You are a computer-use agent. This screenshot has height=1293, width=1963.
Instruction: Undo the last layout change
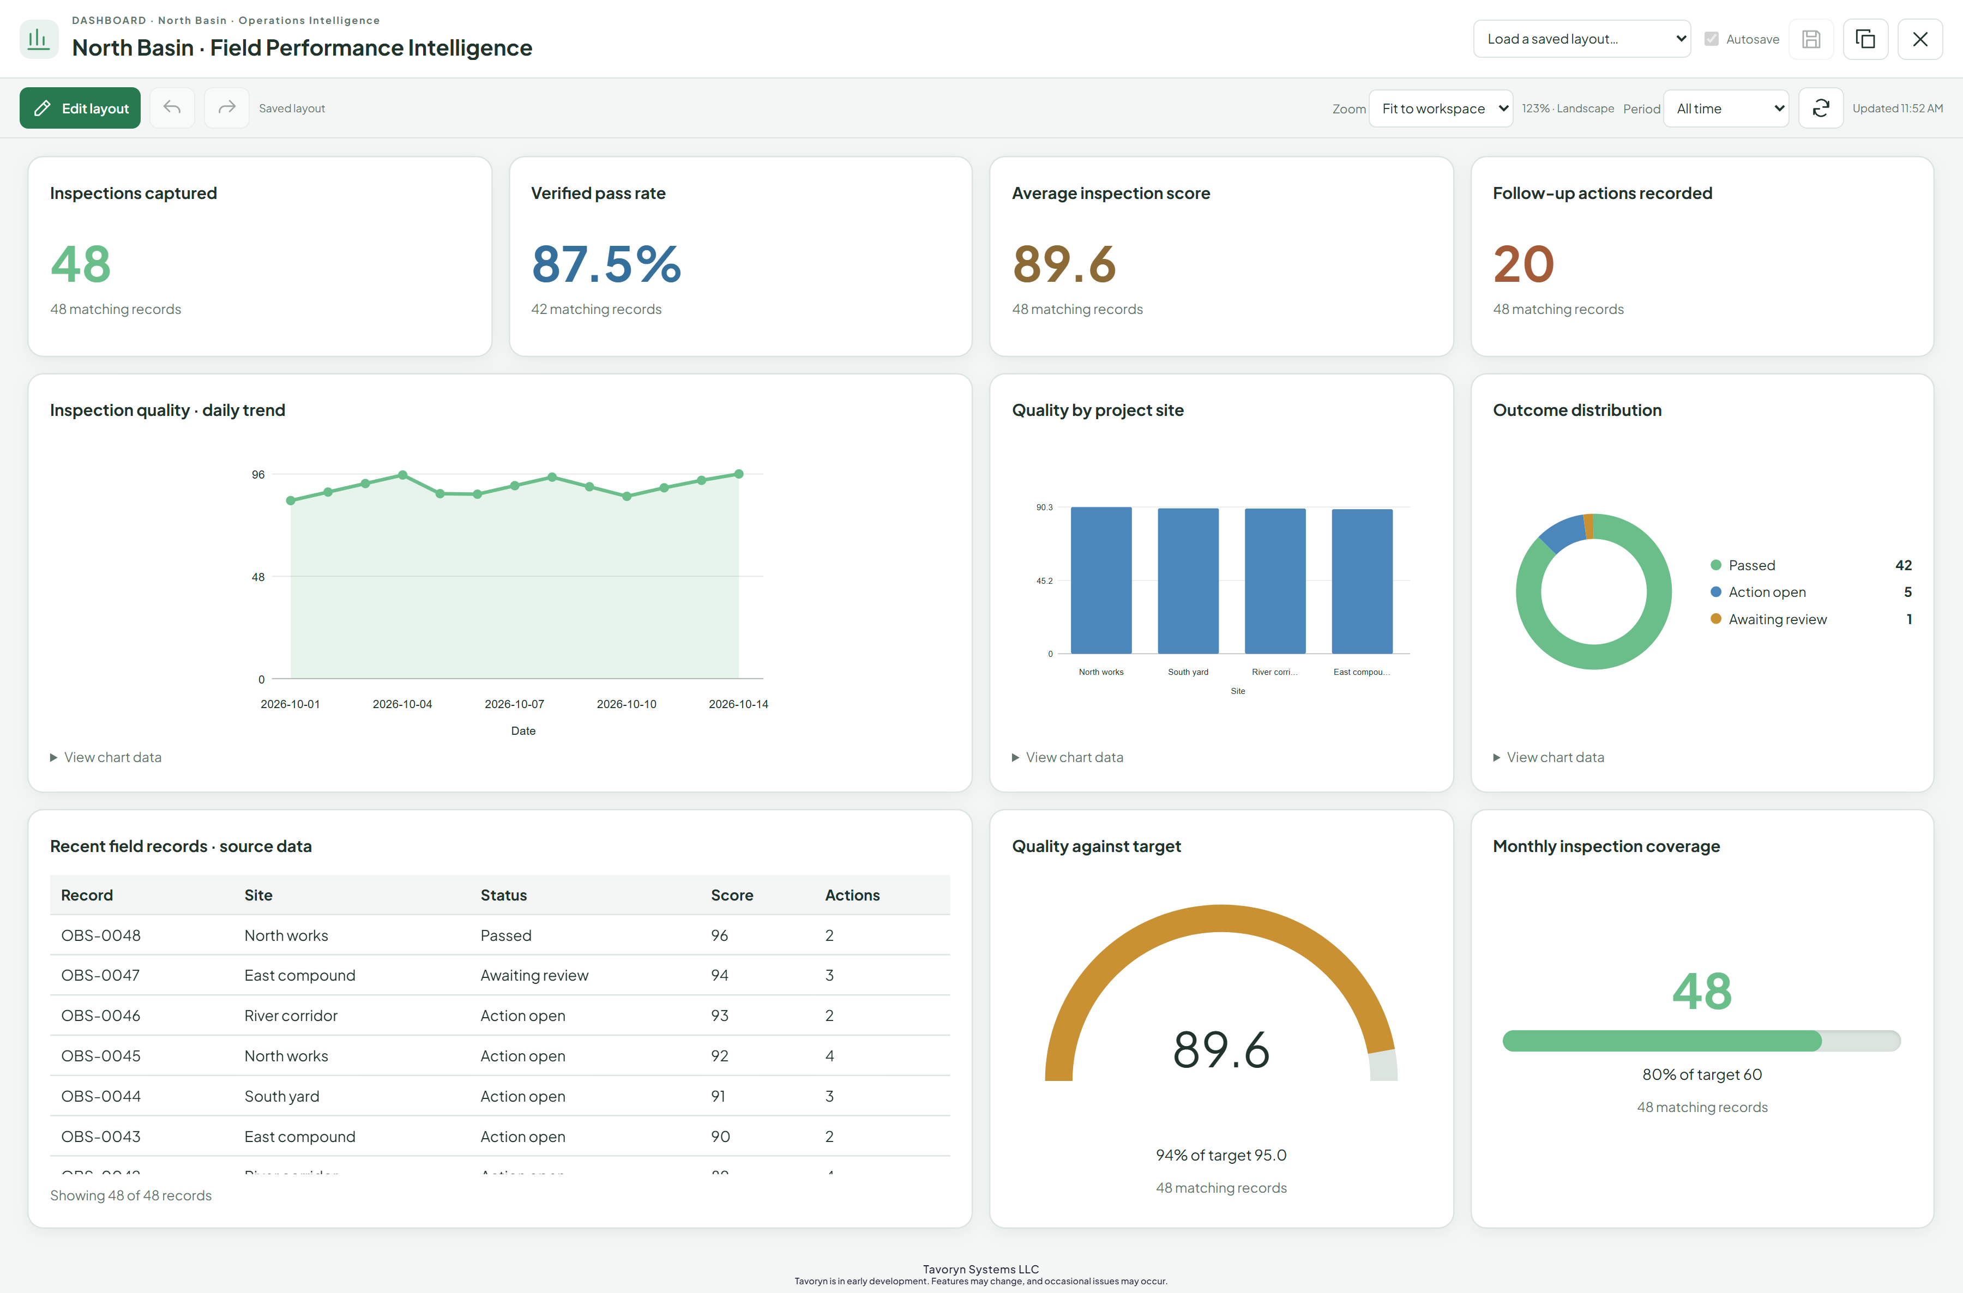point(172,108)
